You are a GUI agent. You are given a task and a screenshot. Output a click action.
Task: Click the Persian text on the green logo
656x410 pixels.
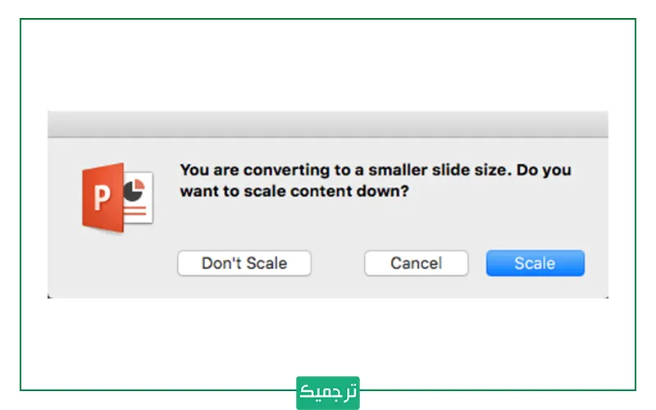pos(328,393)
